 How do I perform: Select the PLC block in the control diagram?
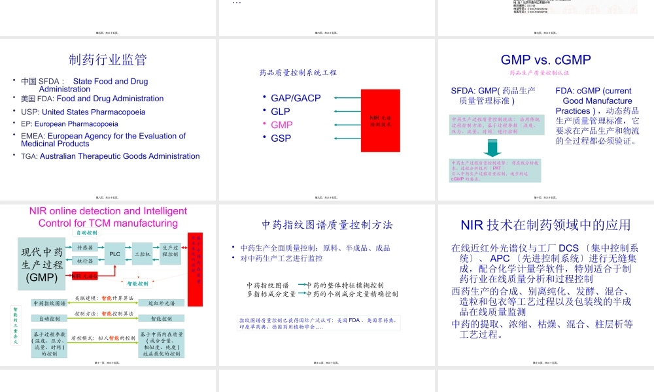coord(114,253)
